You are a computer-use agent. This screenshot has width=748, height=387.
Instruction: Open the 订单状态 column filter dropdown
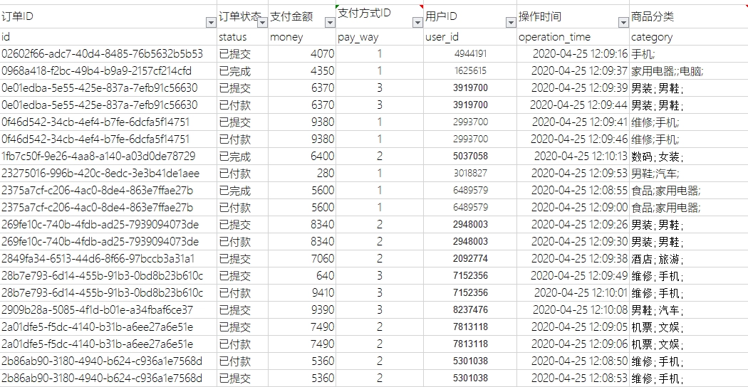pyautogui.click(x=262, y=22)
